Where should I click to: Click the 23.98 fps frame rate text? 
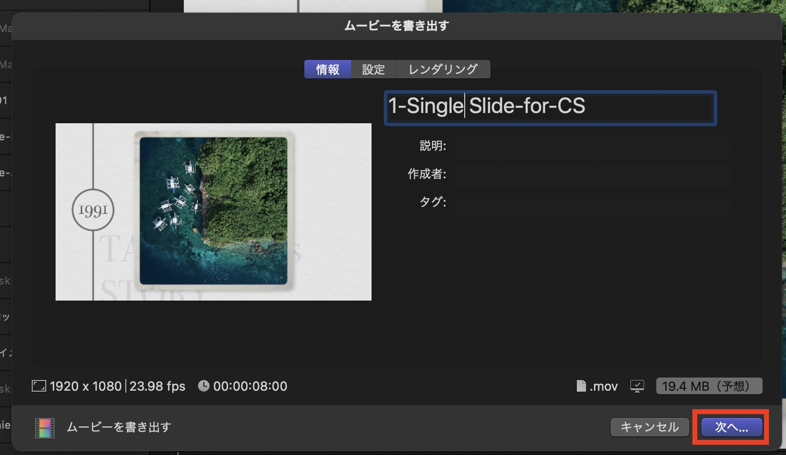point(157,386)
